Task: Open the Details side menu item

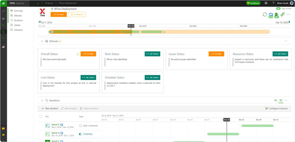Action: coord(17,25)
